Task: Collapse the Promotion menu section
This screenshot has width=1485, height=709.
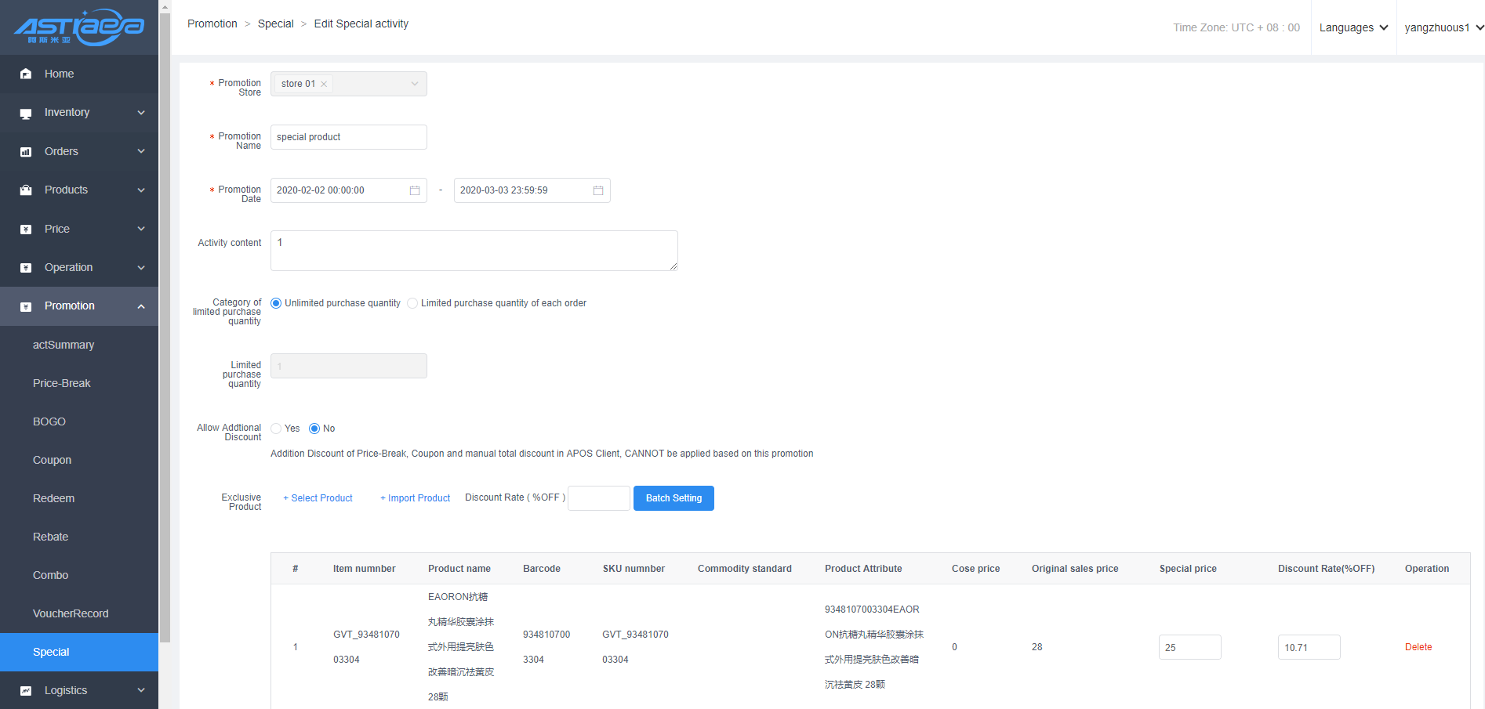Action: click(141, 306)
